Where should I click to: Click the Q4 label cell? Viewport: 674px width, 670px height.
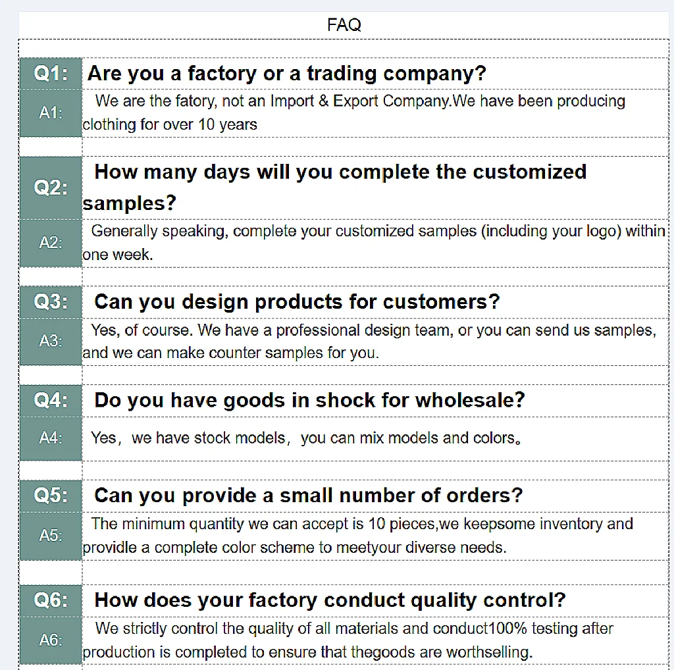tap(51, 400)
